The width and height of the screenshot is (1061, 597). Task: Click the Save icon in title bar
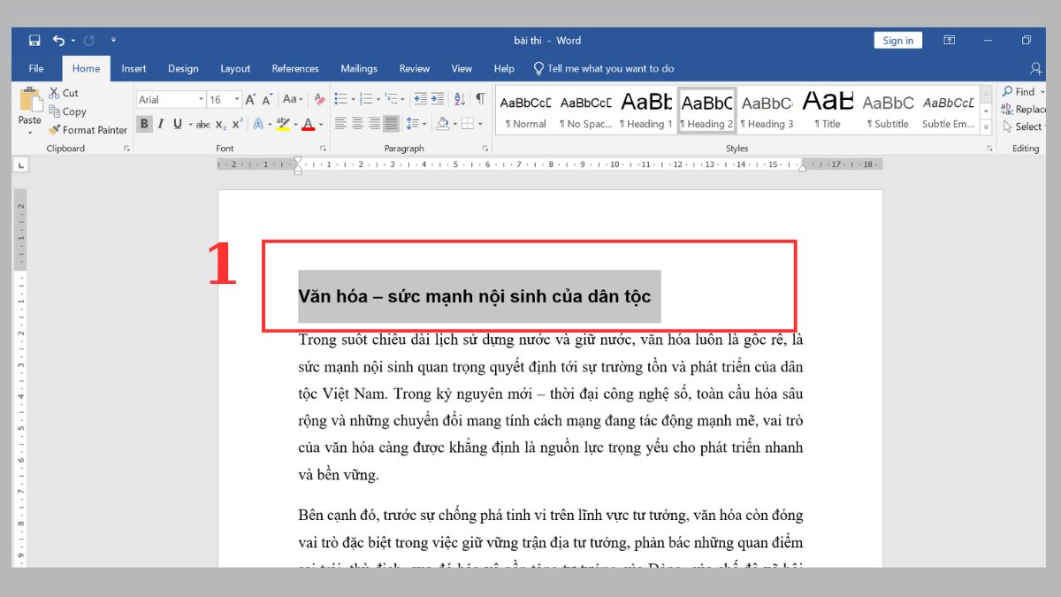coord(34,41)
